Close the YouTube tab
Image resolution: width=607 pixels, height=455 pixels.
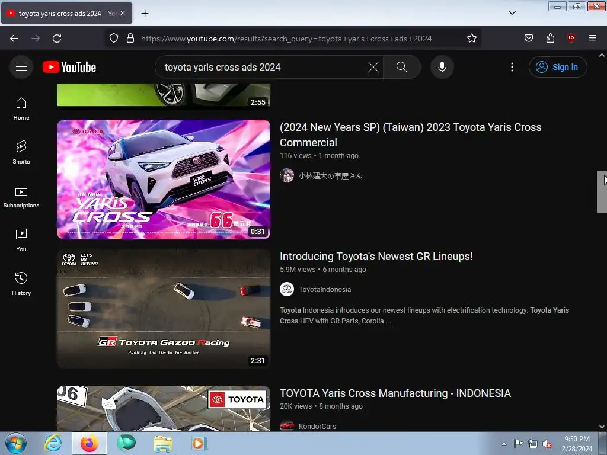123,13
